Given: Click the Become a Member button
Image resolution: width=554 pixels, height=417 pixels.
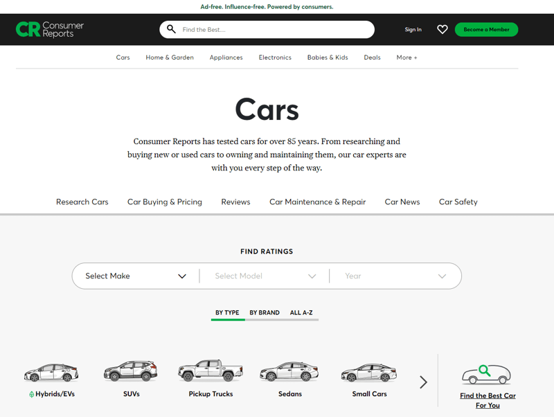Looking at the screenshot, I should [487, 29].
